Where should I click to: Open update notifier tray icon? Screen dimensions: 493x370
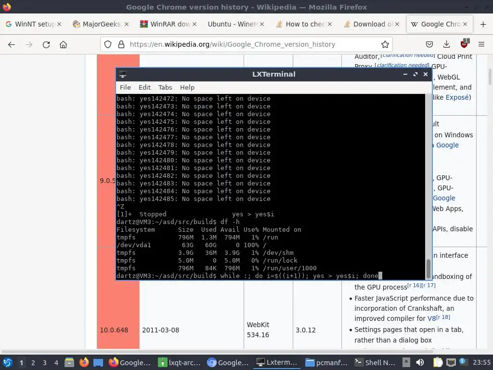pos(462,362)
